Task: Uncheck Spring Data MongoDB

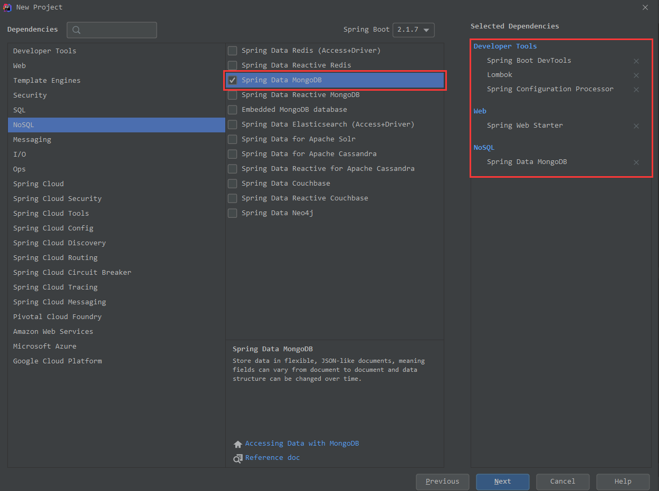Action: point(232,80)
